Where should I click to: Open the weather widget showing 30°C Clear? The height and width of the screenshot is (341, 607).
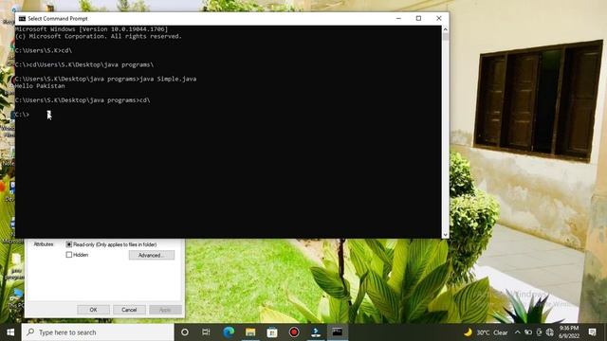pyautogui.click(x=487, y=332)
